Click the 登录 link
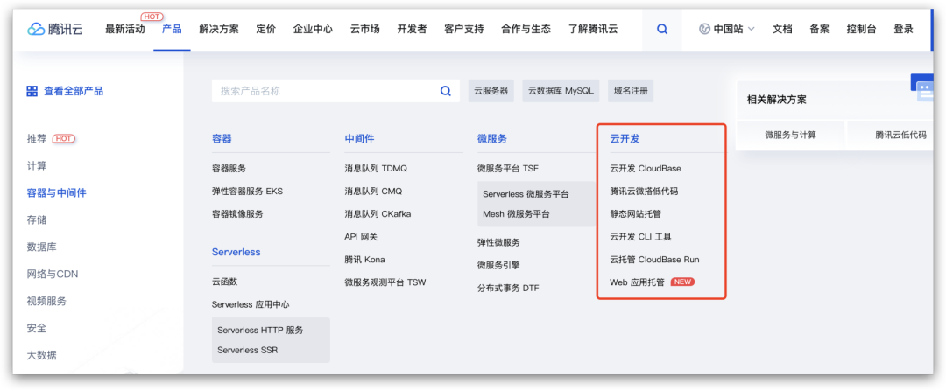Image resolution: width=946 pixels, height=390 pixels. tap(903, 29)
